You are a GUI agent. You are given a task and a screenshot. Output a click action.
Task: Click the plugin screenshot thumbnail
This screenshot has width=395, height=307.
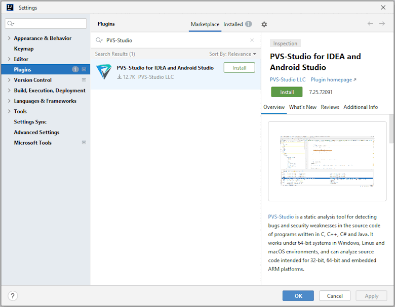coord(327,161)
